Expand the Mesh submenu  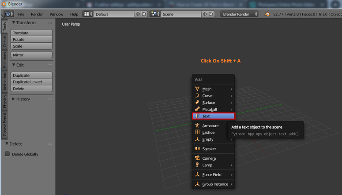point(231,89)
